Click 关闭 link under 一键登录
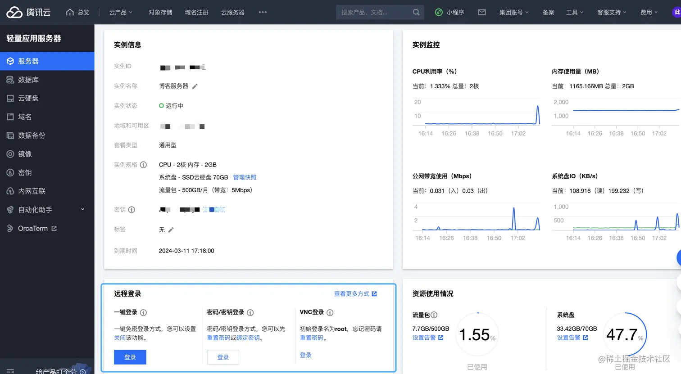The width and height of the screenshot is (681, 374). (x=120, y=338)
